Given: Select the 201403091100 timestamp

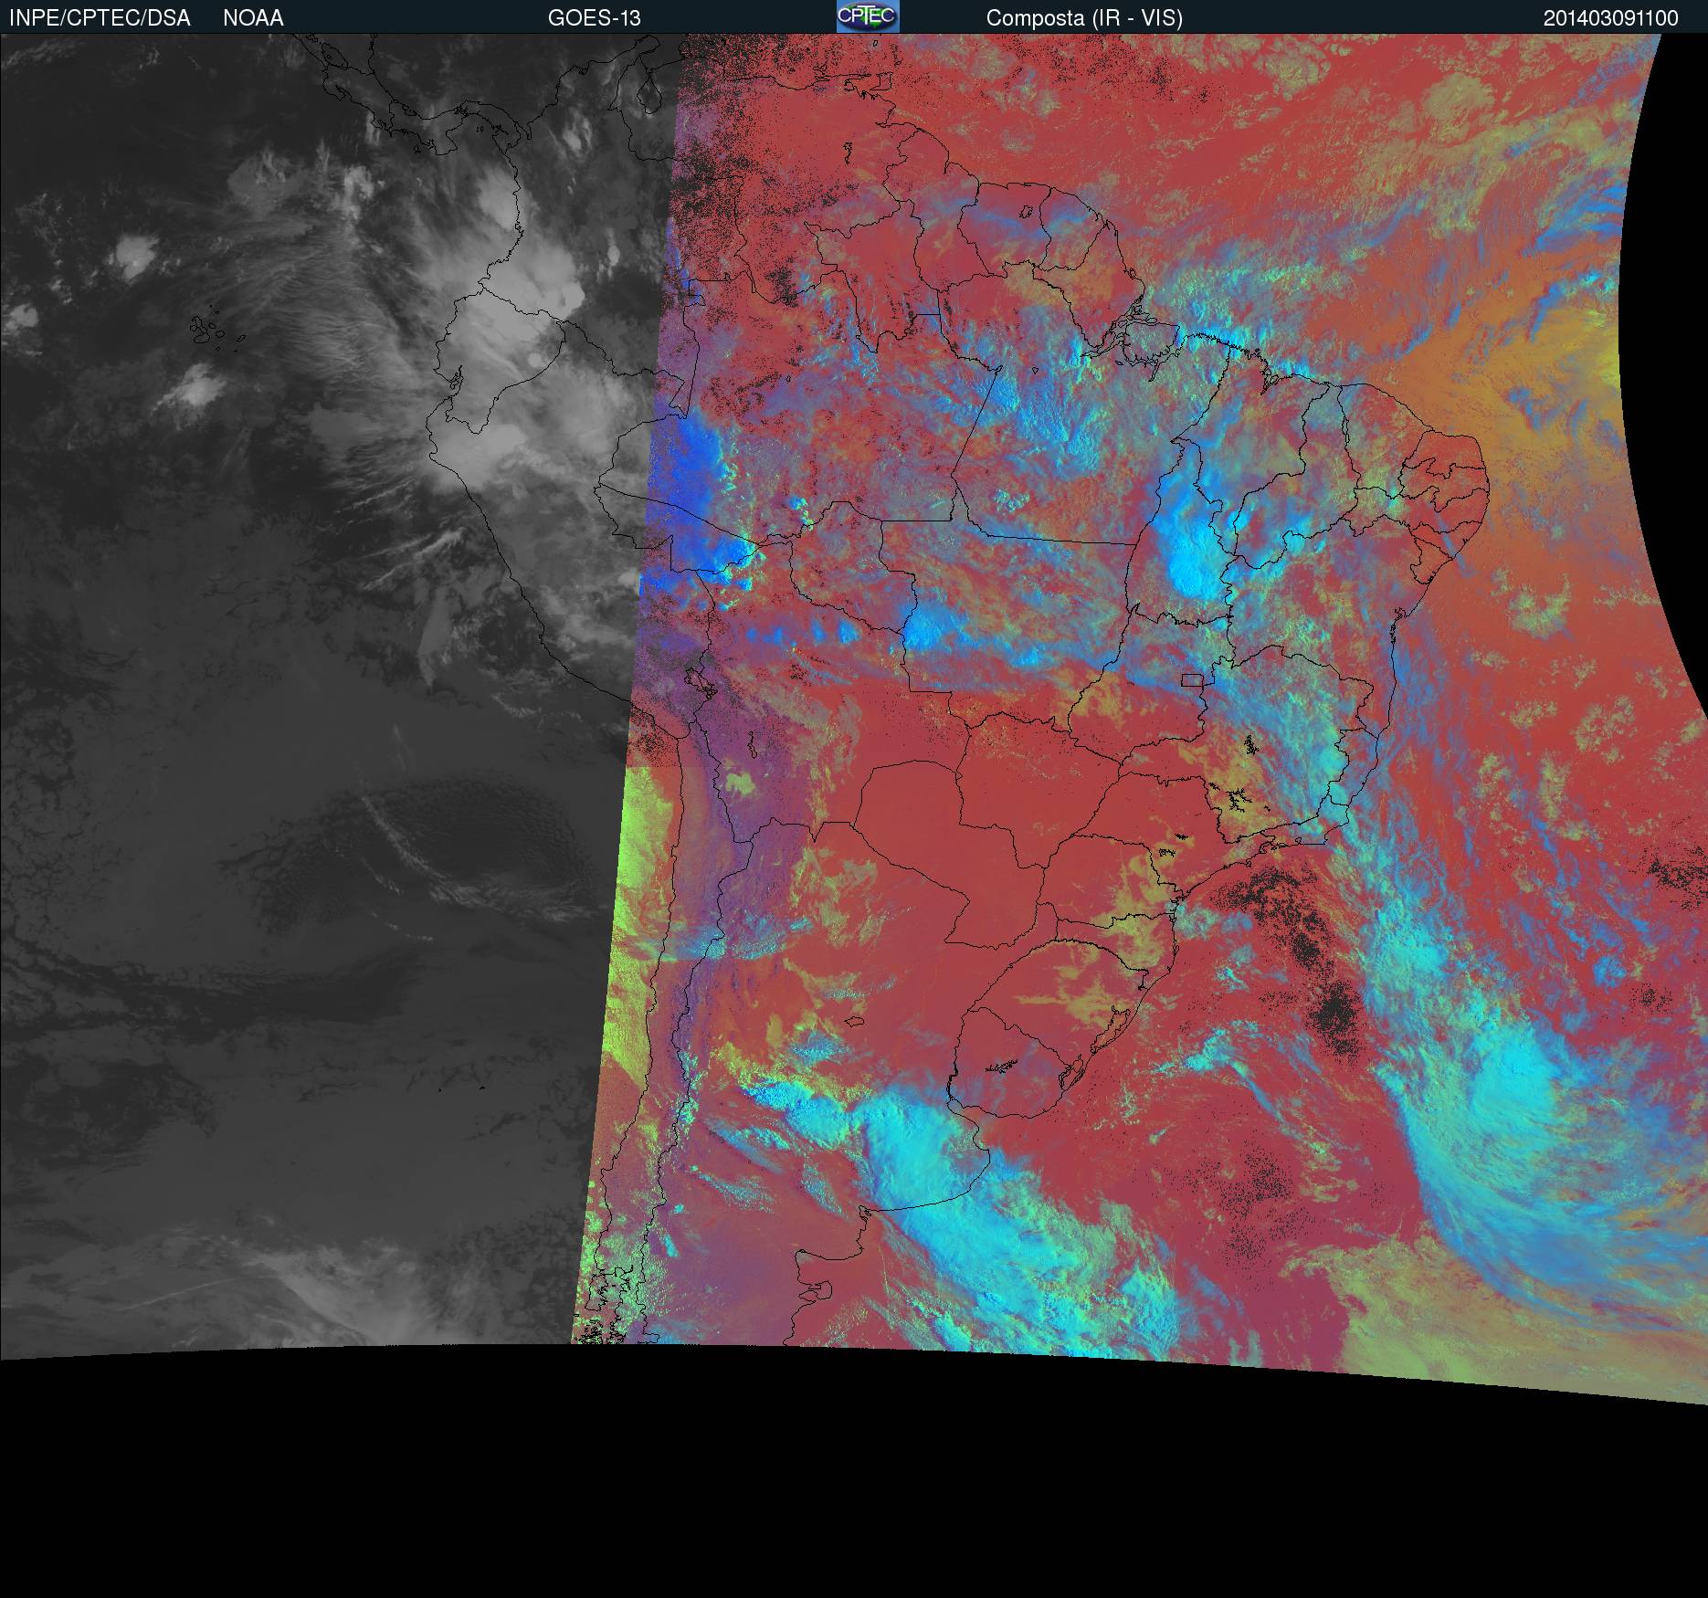Looking at the screenshot, I should (x=1611, y=18).
